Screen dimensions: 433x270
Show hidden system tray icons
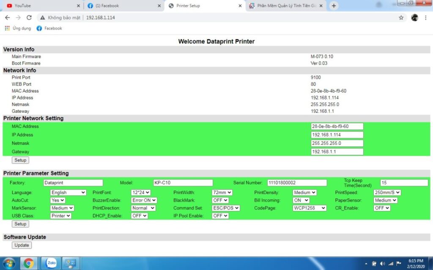pyautogui.click(x=366, y=264)
